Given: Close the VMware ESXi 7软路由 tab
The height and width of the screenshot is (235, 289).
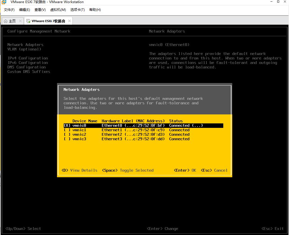Looking at the screenshot, I should pos(69,21).
